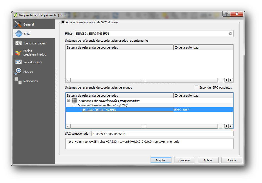The image size is (262, 183).
Task: Click the QGIS logo in title bar
Action: pyautogui.click(x=15, y=15)
